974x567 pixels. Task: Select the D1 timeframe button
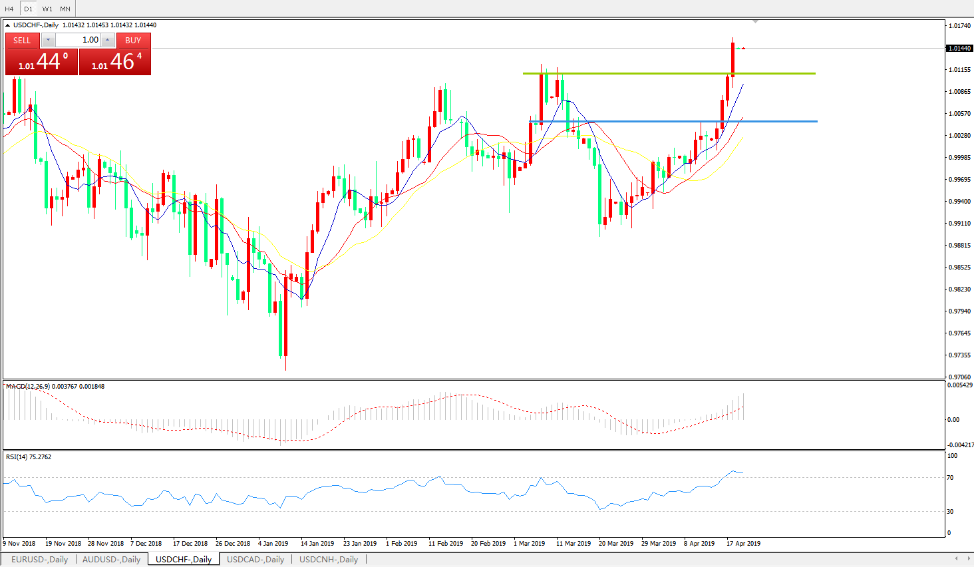(28, 9)
